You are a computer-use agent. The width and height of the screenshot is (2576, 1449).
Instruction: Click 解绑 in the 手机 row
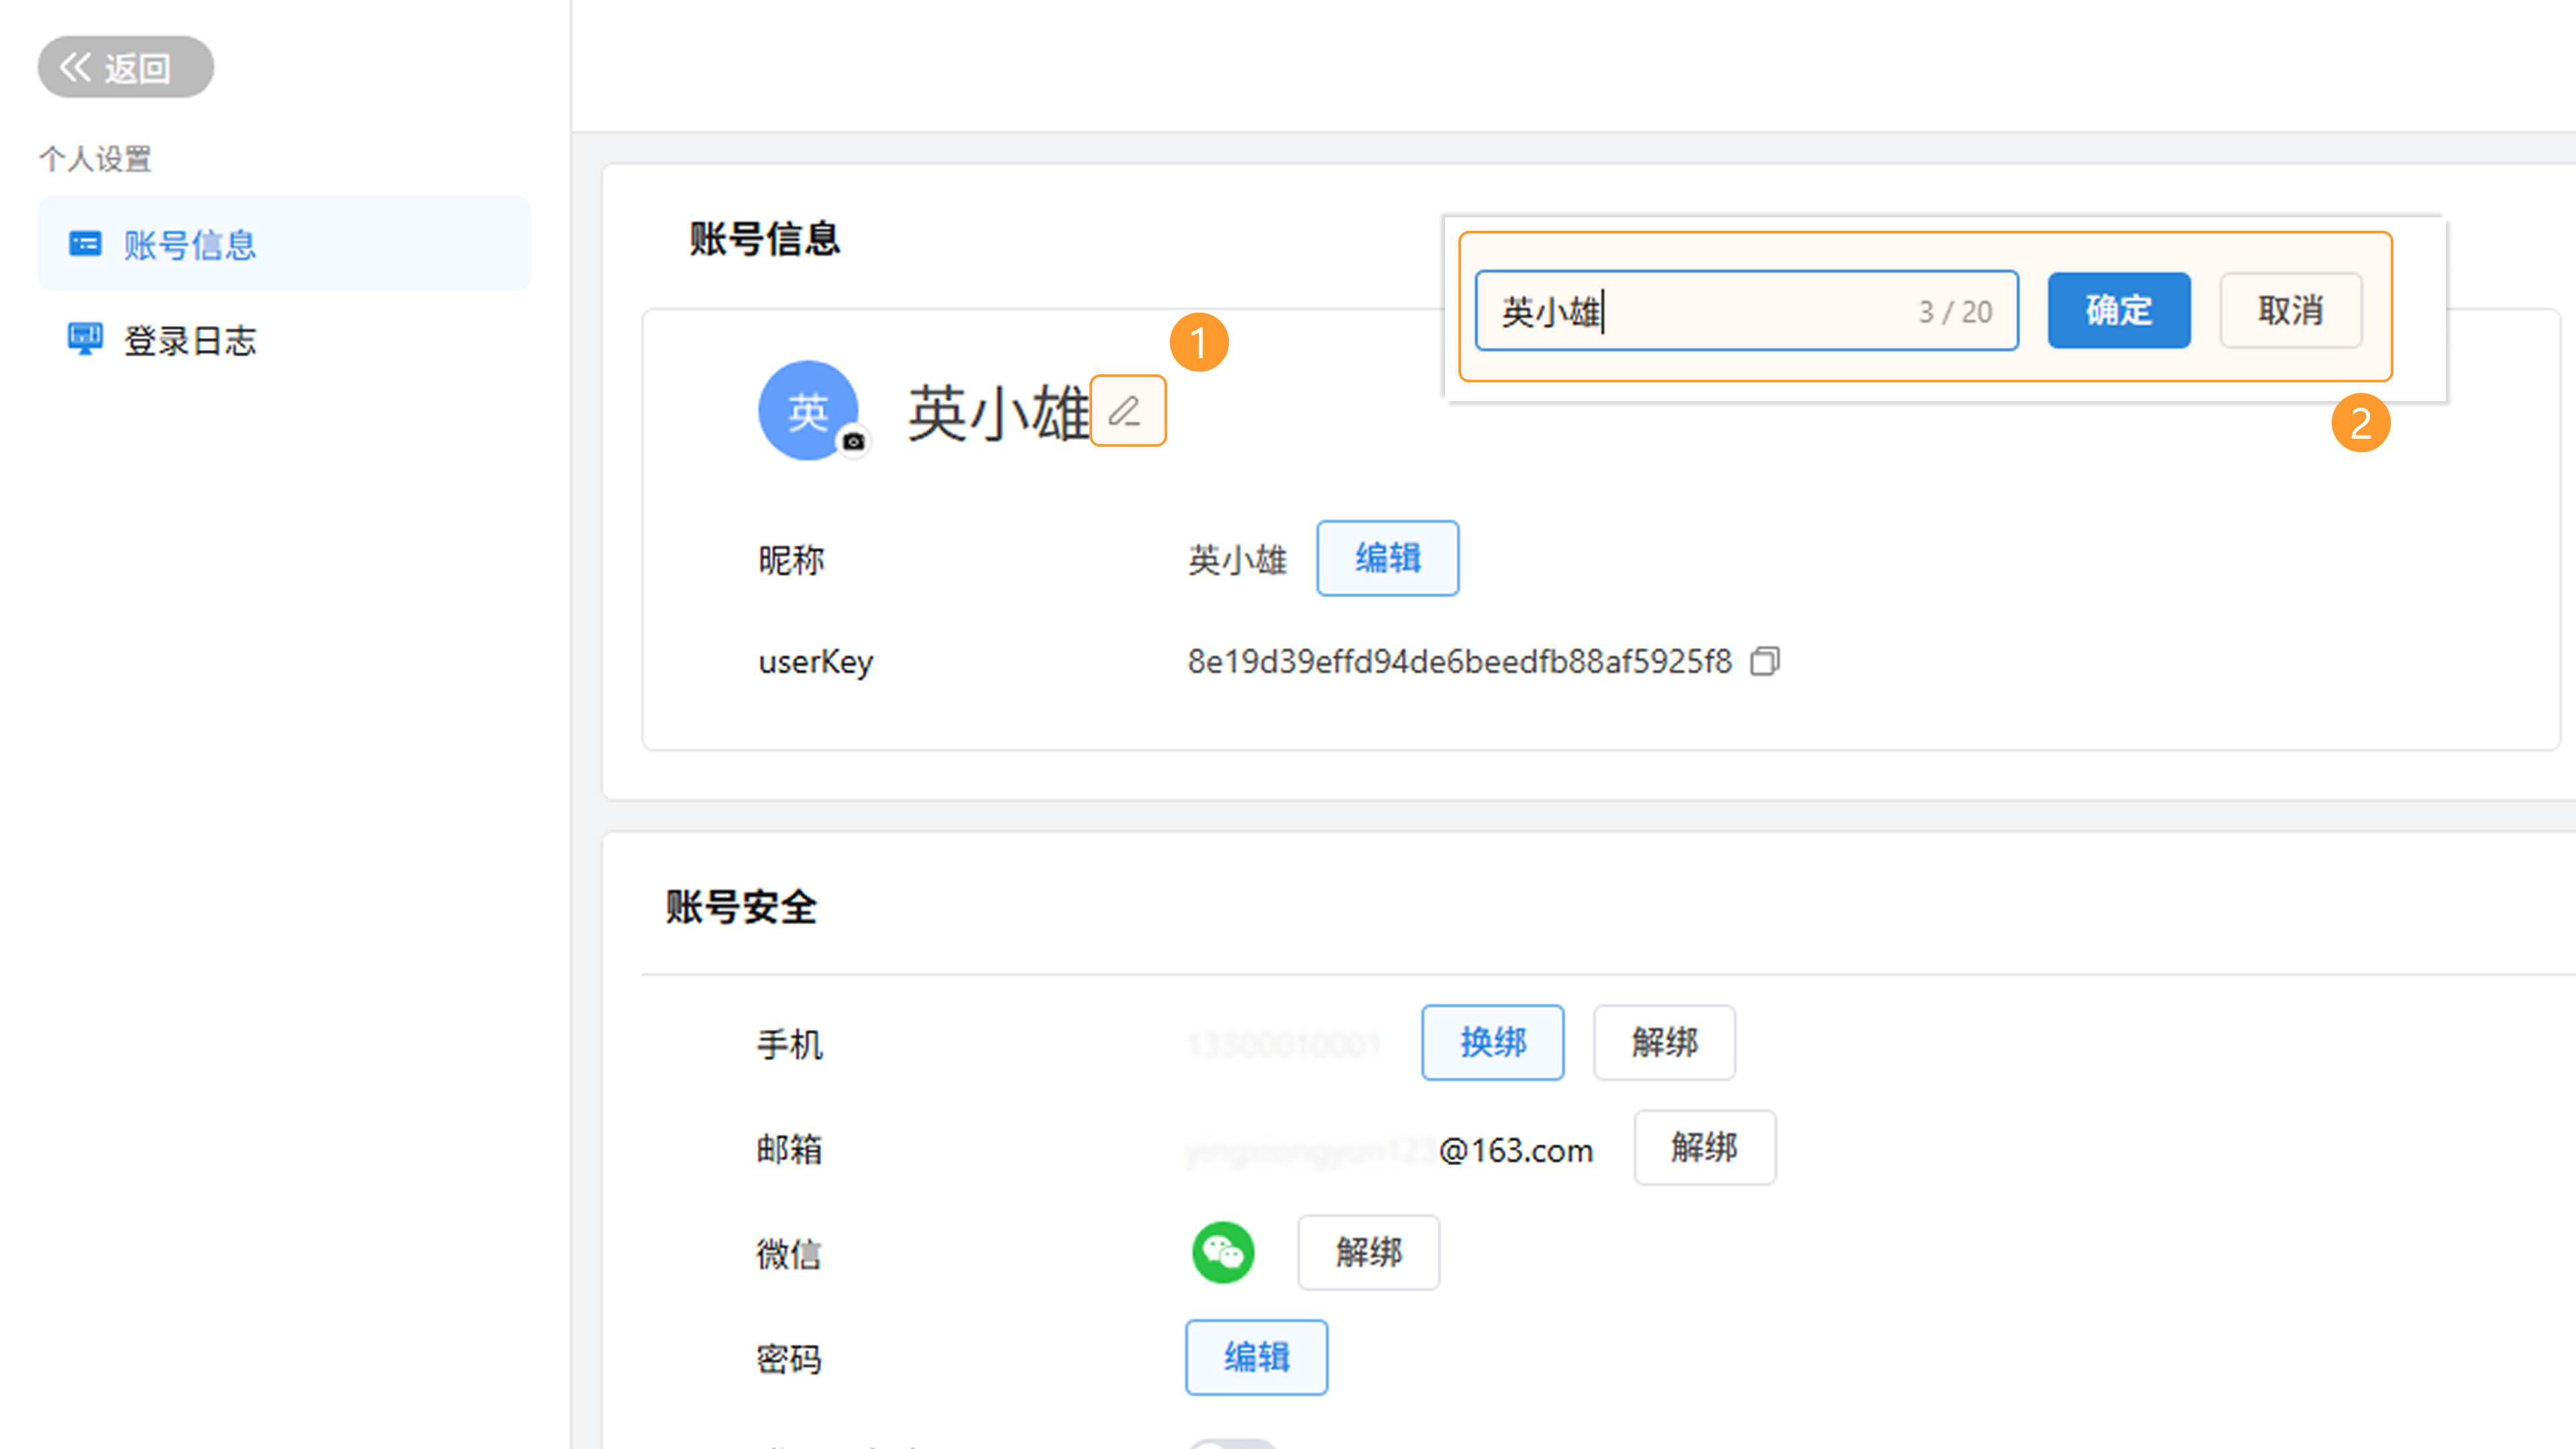[x=1664, y=1042]
